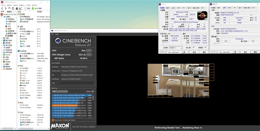This screenshot has height=131, width=260.
Task: Click the DirectX icon in AIDA64 tree
Action: 4,55
